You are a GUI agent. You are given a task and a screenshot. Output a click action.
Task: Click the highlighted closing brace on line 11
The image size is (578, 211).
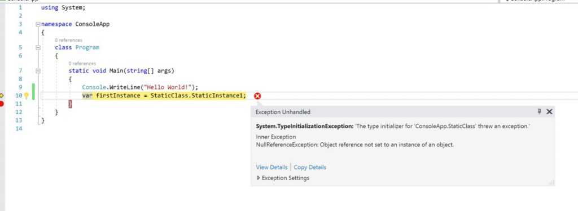point(71,104)
